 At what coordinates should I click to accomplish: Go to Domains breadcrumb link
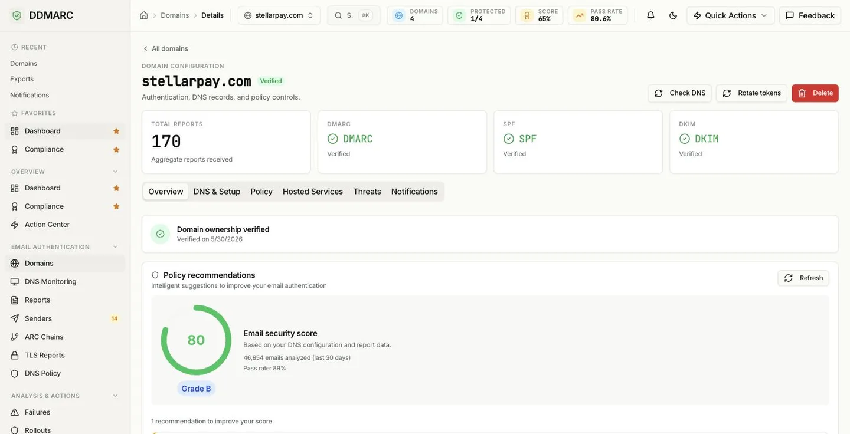pyautogui.click(x=175, y=15)
